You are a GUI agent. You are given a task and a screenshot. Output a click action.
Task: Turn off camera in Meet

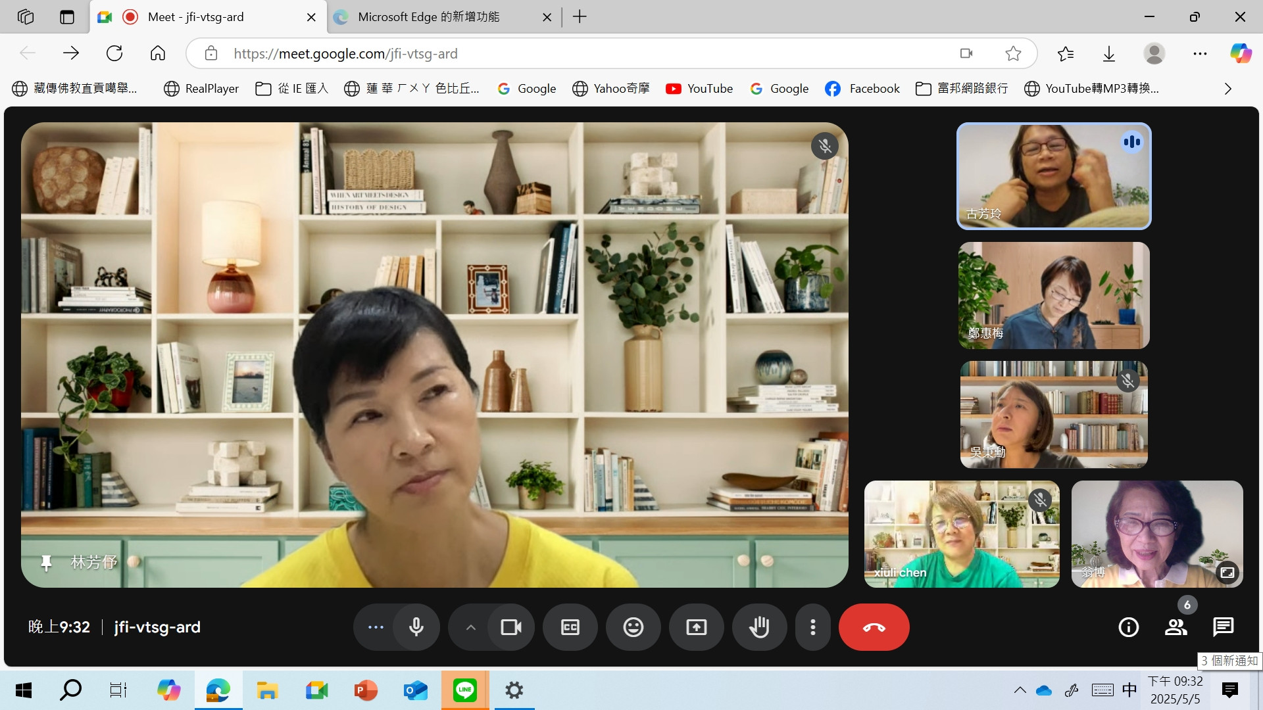[510, 627]
